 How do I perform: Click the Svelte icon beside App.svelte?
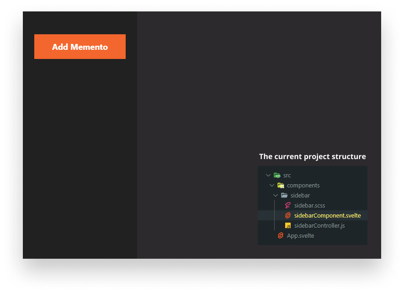click(x=281, y=235)
